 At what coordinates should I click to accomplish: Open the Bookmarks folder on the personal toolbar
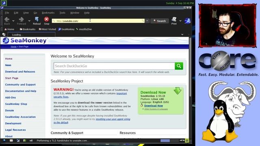click(28, 29)
